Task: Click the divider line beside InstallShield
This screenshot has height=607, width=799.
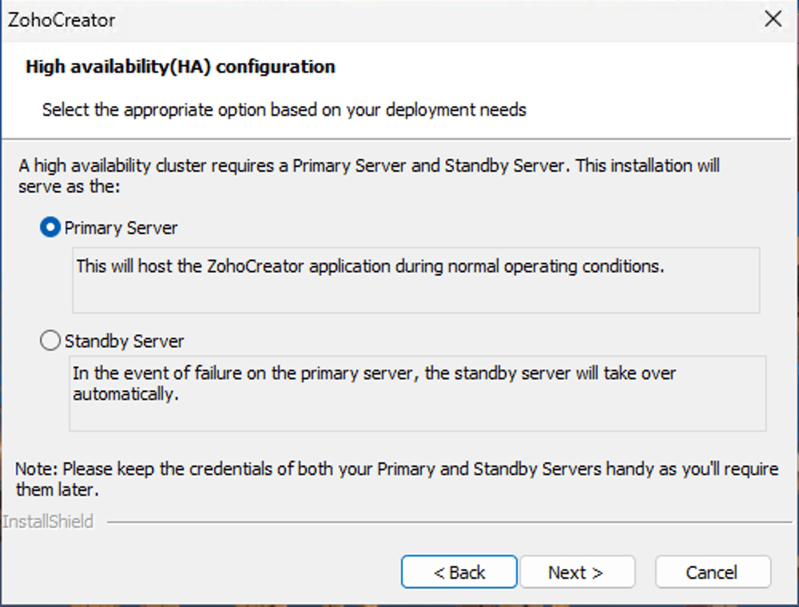Action: 447,523
